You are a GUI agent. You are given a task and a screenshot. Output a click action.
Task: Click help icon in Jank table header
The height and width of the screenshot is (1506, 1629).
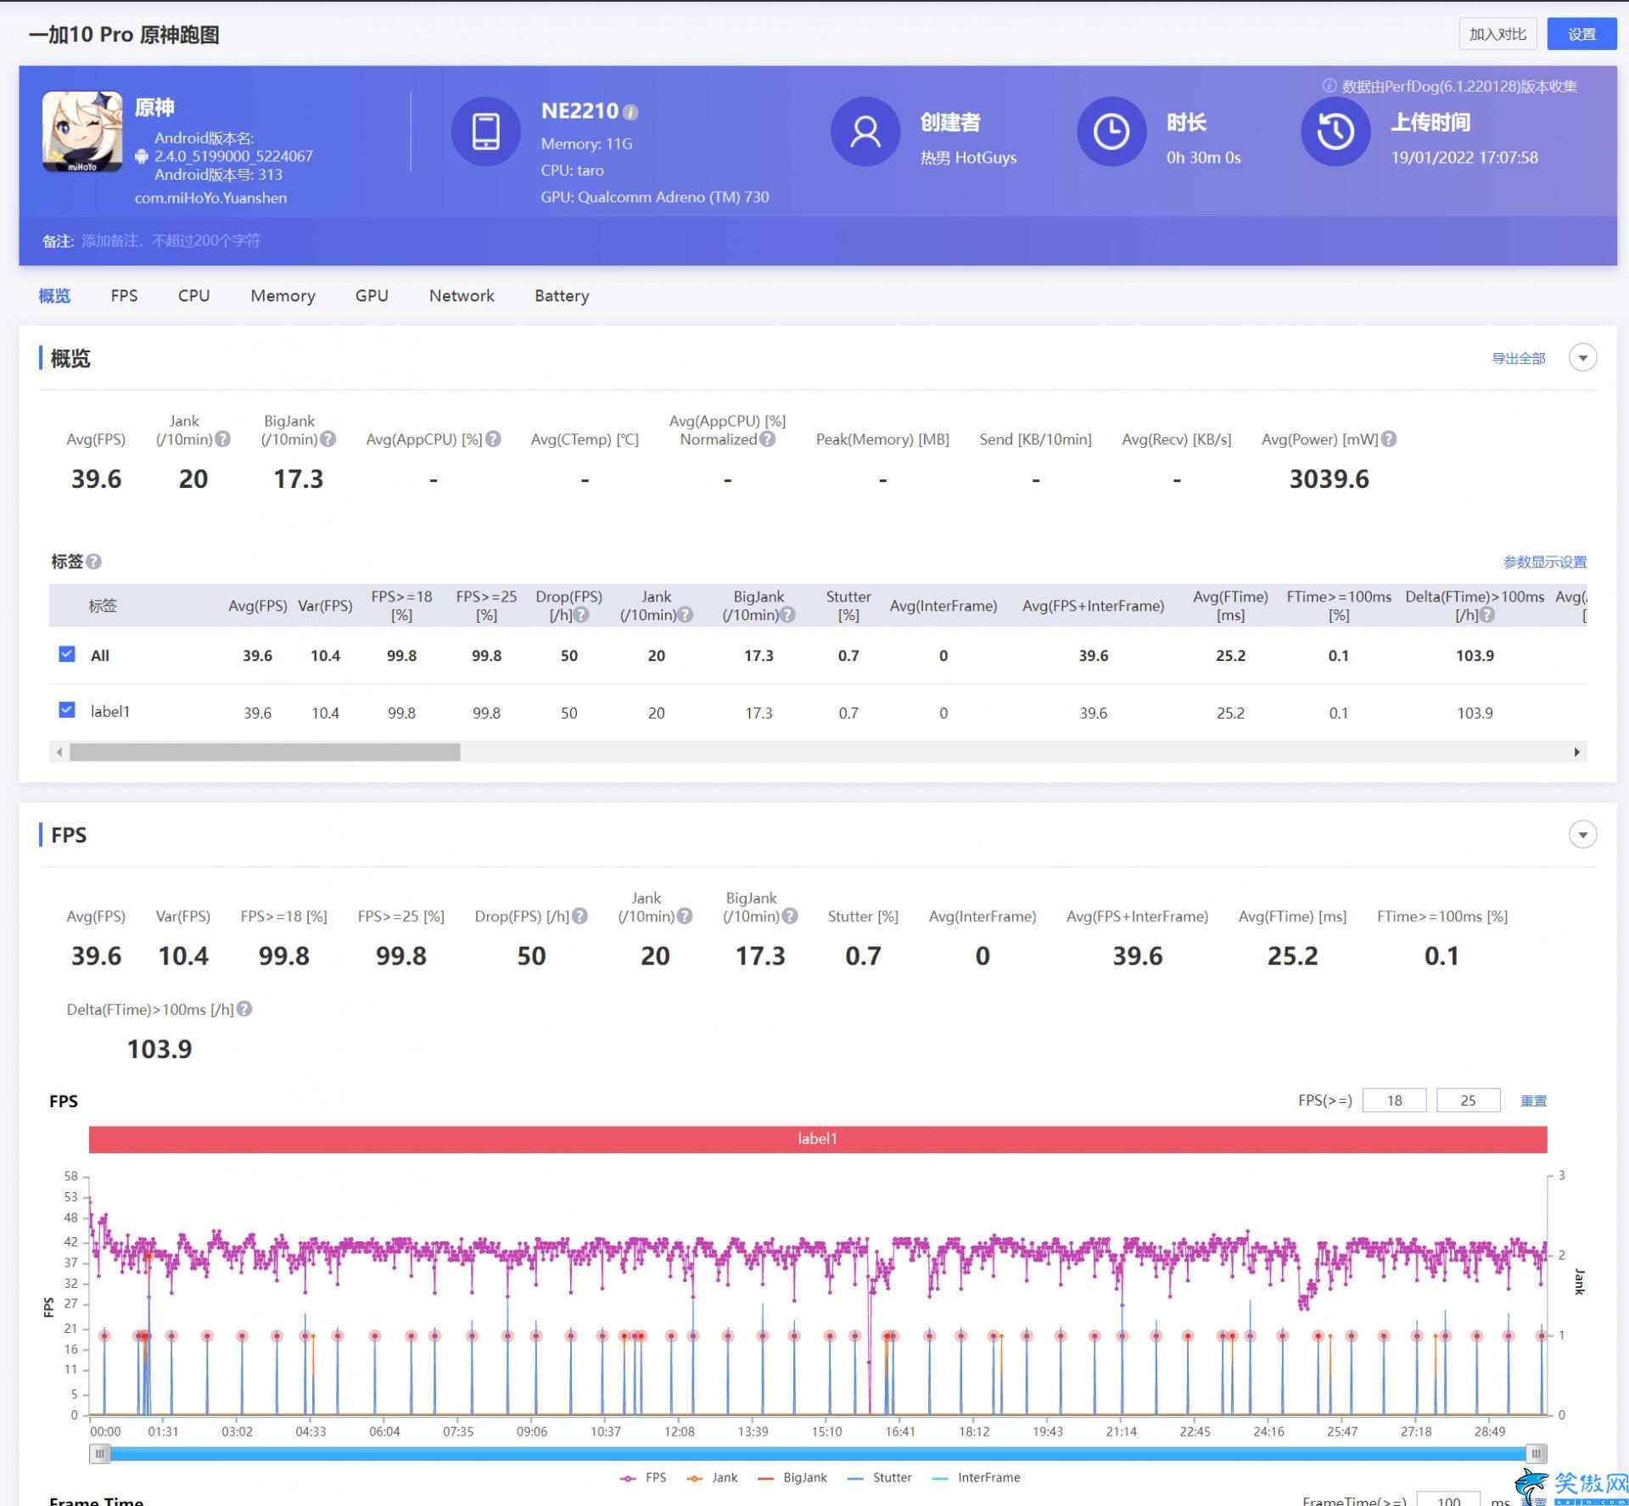point(686,615)
